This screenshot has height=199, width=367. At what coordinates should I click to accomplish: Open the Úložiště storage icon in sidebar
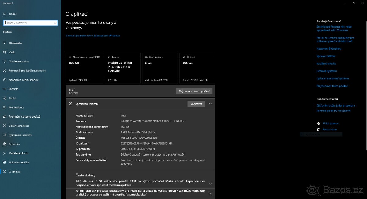click(x=4, y=89)
